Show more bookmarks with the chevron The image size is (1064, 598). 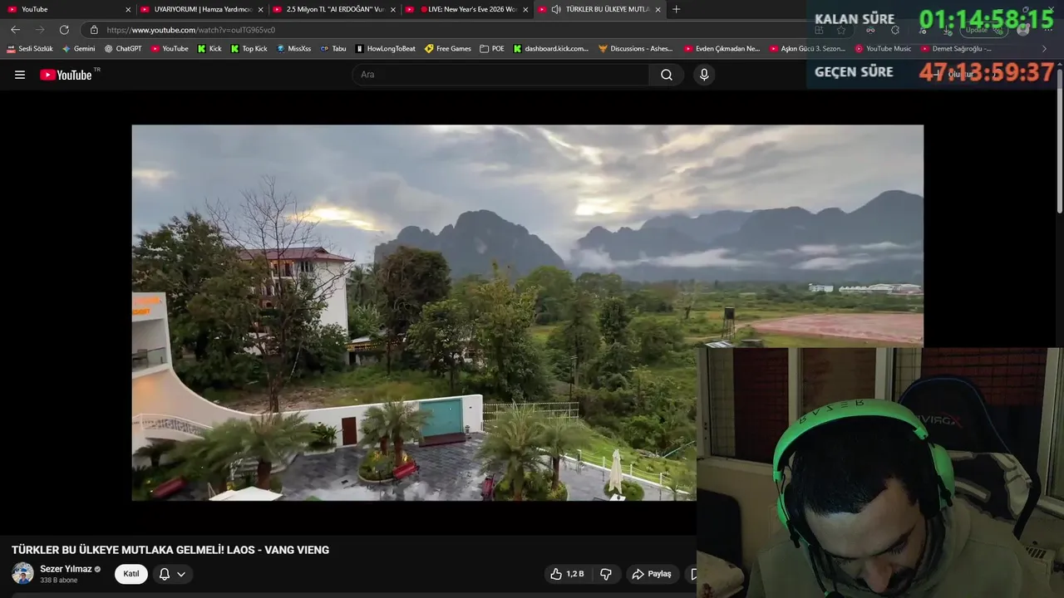click(x=1045, y=49)
